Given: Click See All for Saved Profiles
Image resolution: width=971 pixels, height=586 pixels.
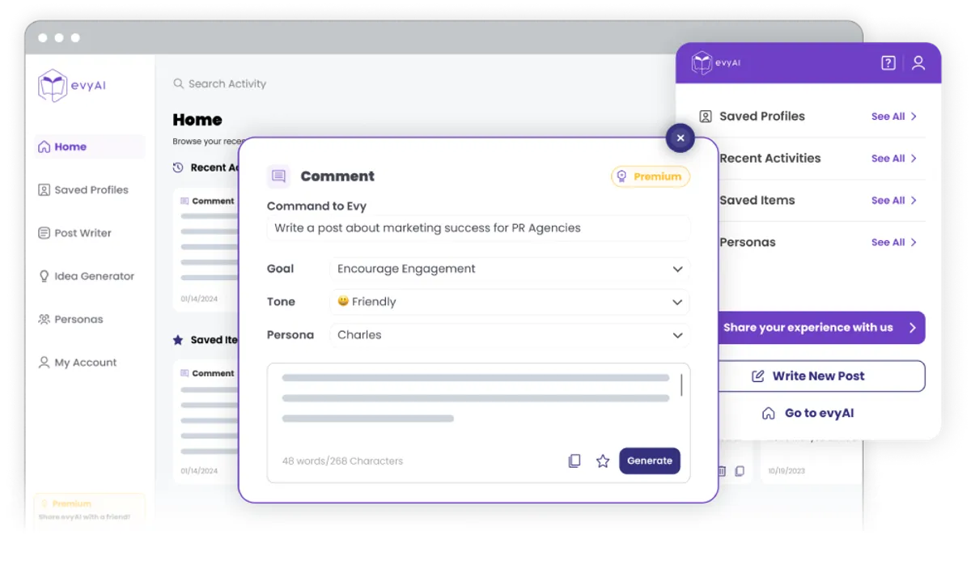Looking at the screenshot, I should pos(894,117).
